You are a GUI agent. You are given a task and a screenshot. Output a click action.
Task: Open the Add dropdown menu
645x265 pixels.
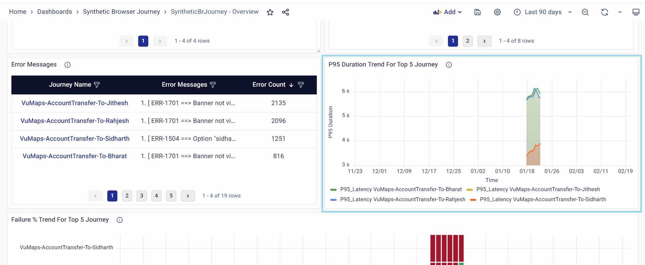pyautogui.click(x=448, y=12)
